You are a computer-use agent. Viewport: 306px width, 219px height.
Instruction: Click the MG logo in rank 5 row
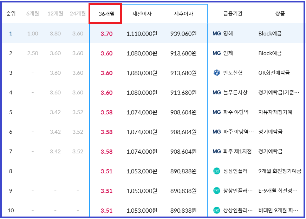point(217,112)
